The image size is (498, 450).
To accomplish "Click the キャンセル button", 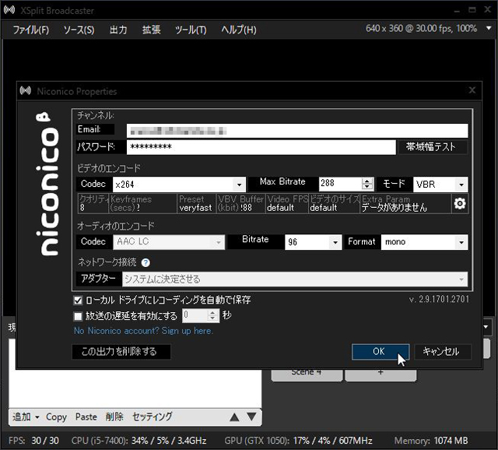I will click(443, 352).
